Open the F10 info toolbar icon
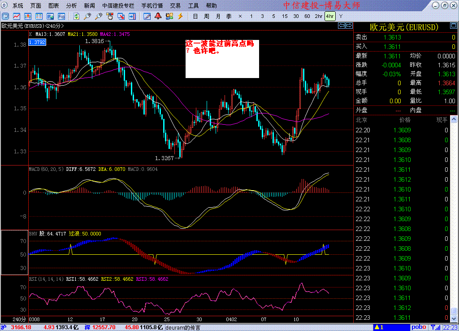 coord(61,17)
